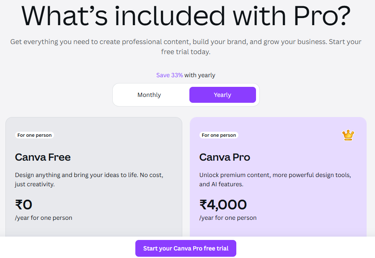Click the For one person badge on Canva Free
The image size is (375, 258).
34,135
